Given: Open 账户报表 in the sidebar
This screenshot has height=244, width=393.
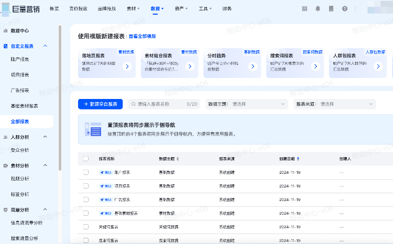Looking at the screenshot, I should click(20, 59).
